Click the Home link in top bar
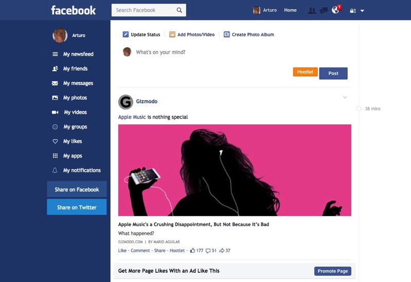The image size is (411, 282). tap(291, 10)
